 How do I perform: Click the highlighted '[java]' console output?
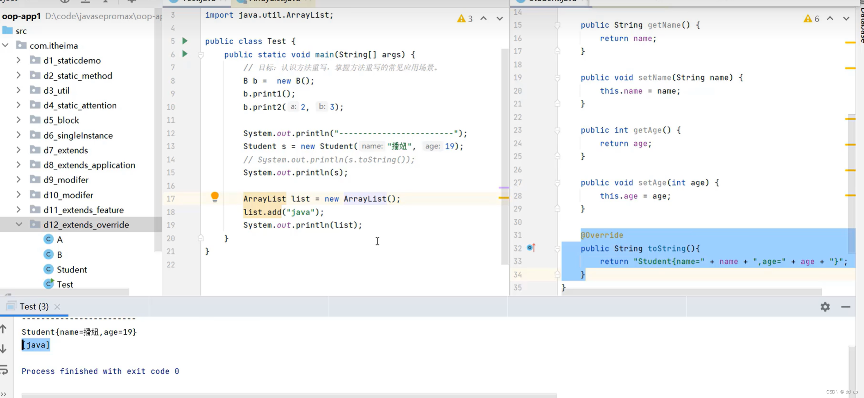pyautogui.click(x=36, y=345)
